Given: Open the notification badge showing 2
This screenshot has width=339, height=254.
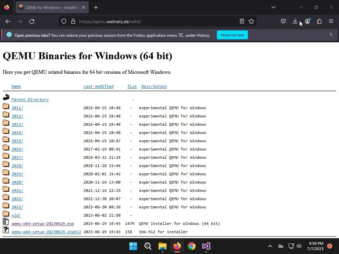Looking at the screenshot, I should coord(330,246).
